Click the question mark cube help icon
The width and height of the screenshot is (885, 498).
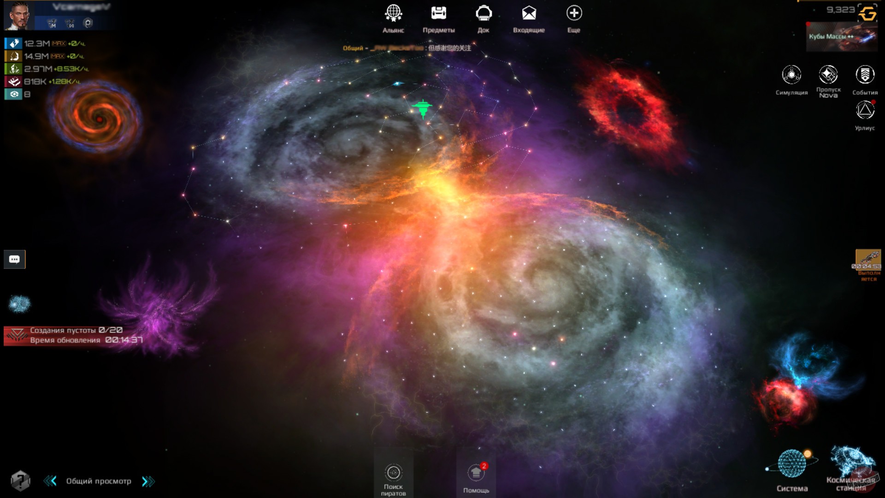click(x=20, y=481)
